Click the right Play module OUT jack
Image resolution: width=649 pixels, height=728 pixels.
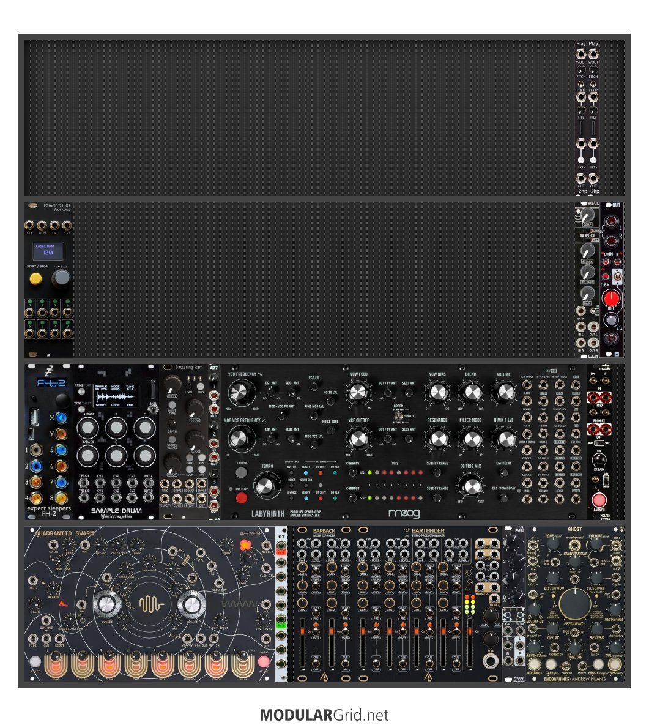593,178
